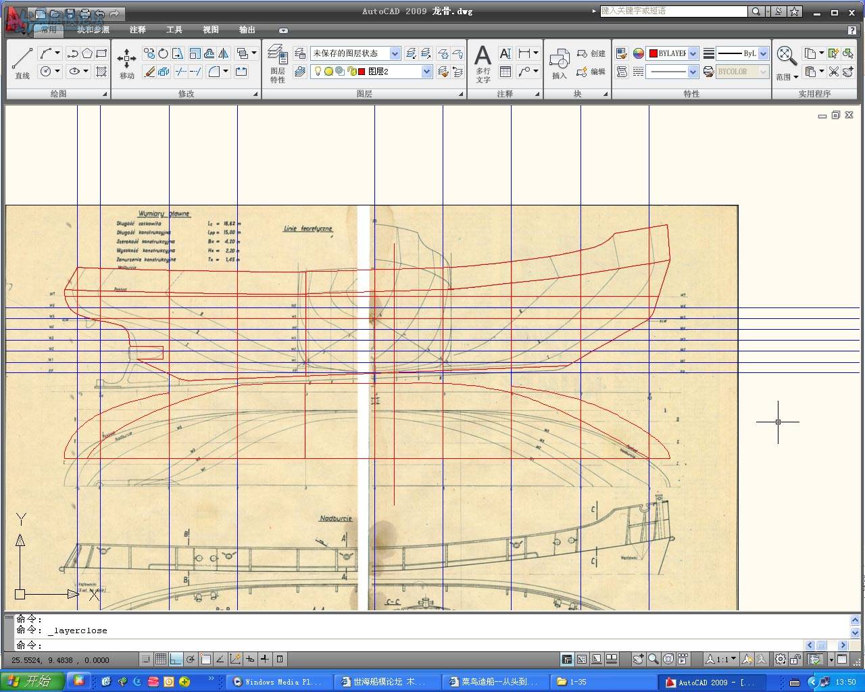Toggle ortho mode in status bar
Image resolution: width=865 pixels, height=692 pixels.
click(175, 659)
